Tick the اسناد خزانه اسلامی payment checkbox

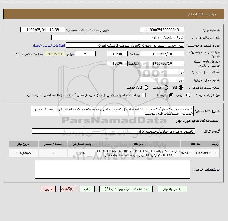coord(144,95)
